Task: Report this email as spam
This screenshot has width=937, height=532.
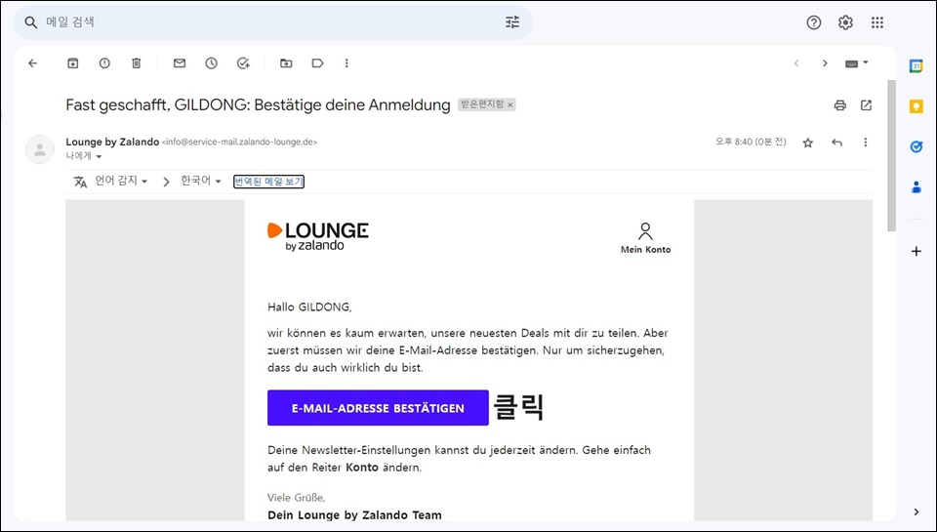Action: point(104,63)
